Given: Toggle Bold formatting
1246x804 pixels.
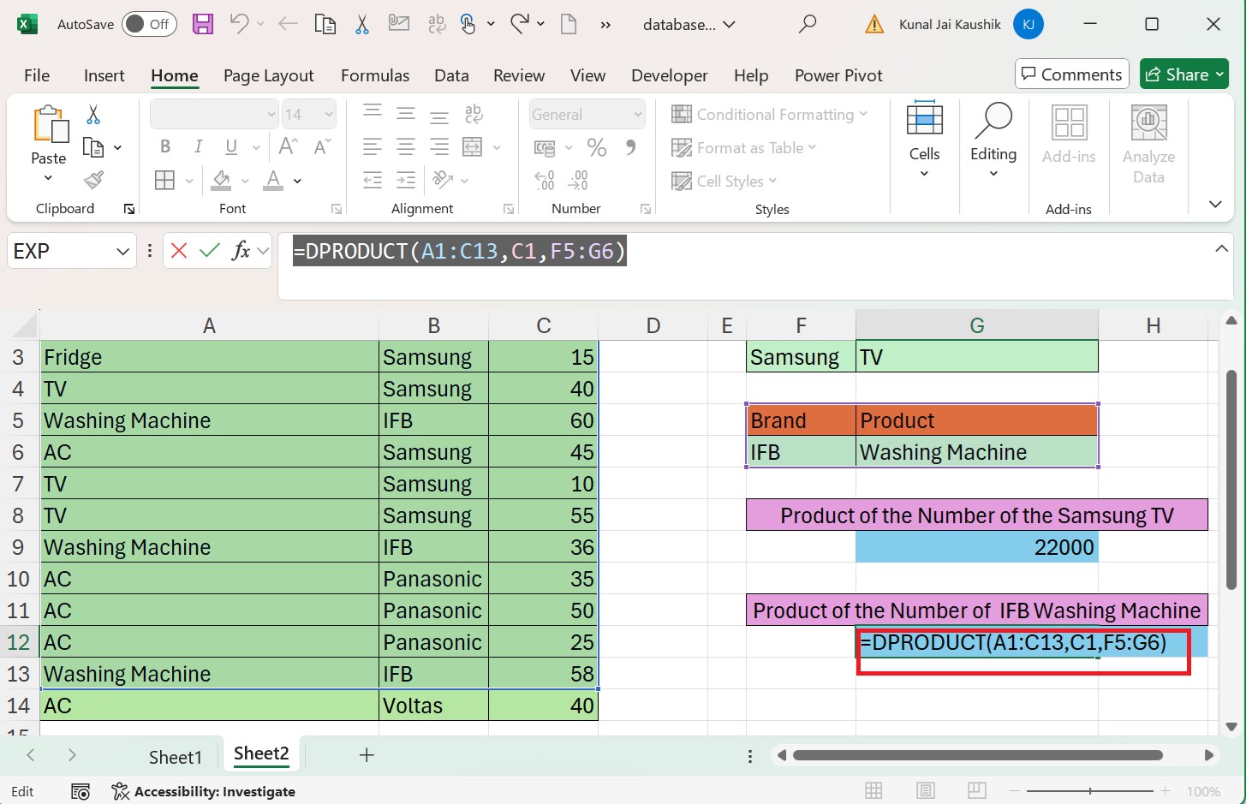Looking at the screenshot, I should pyautogui.click(x=164, y=146).
